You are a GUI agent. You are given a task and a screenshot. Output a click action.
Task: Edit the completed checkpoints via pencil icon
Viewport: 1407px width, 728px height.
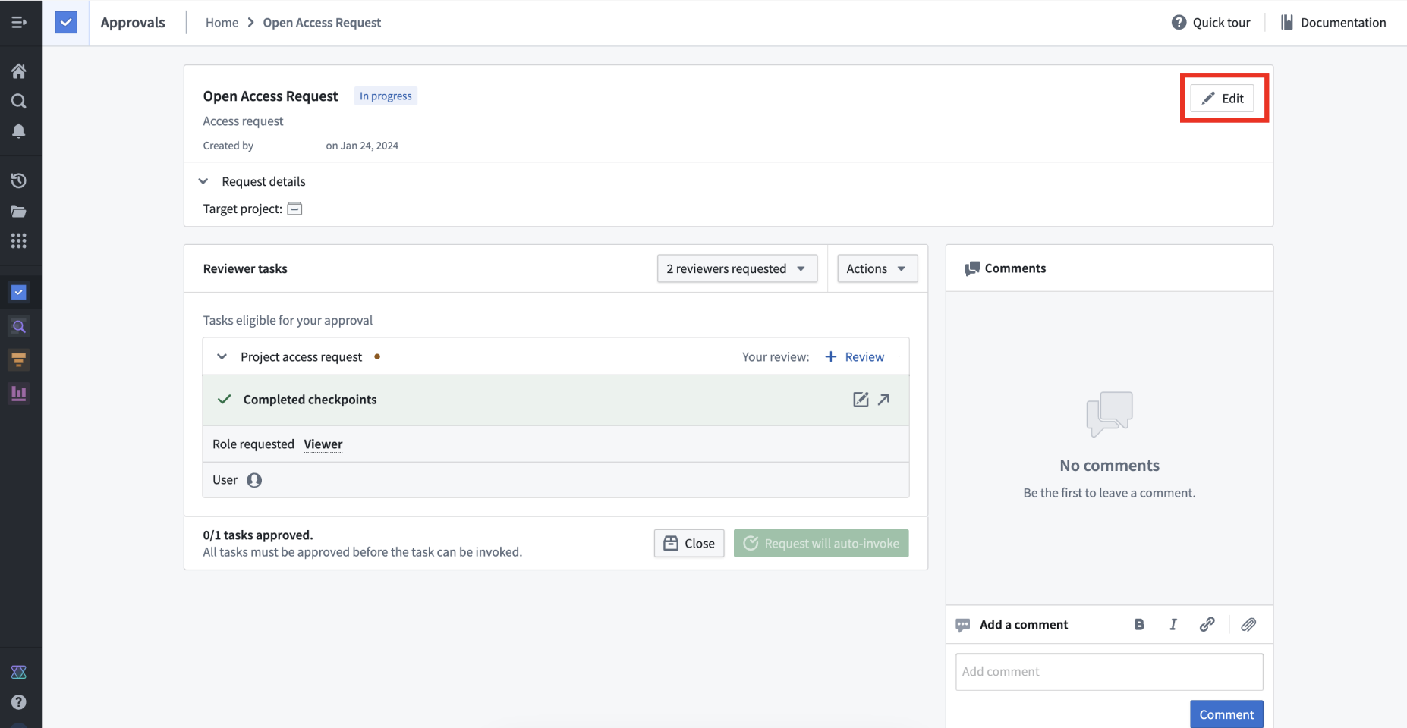[861, 400]
